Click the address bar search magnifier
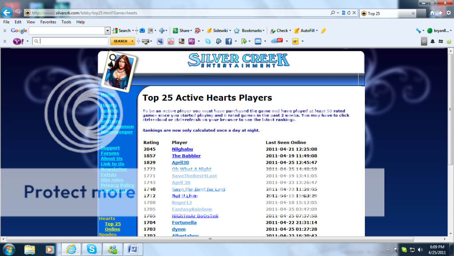The width and height of the screenshot is (454, 256). (x=333, y=13)
